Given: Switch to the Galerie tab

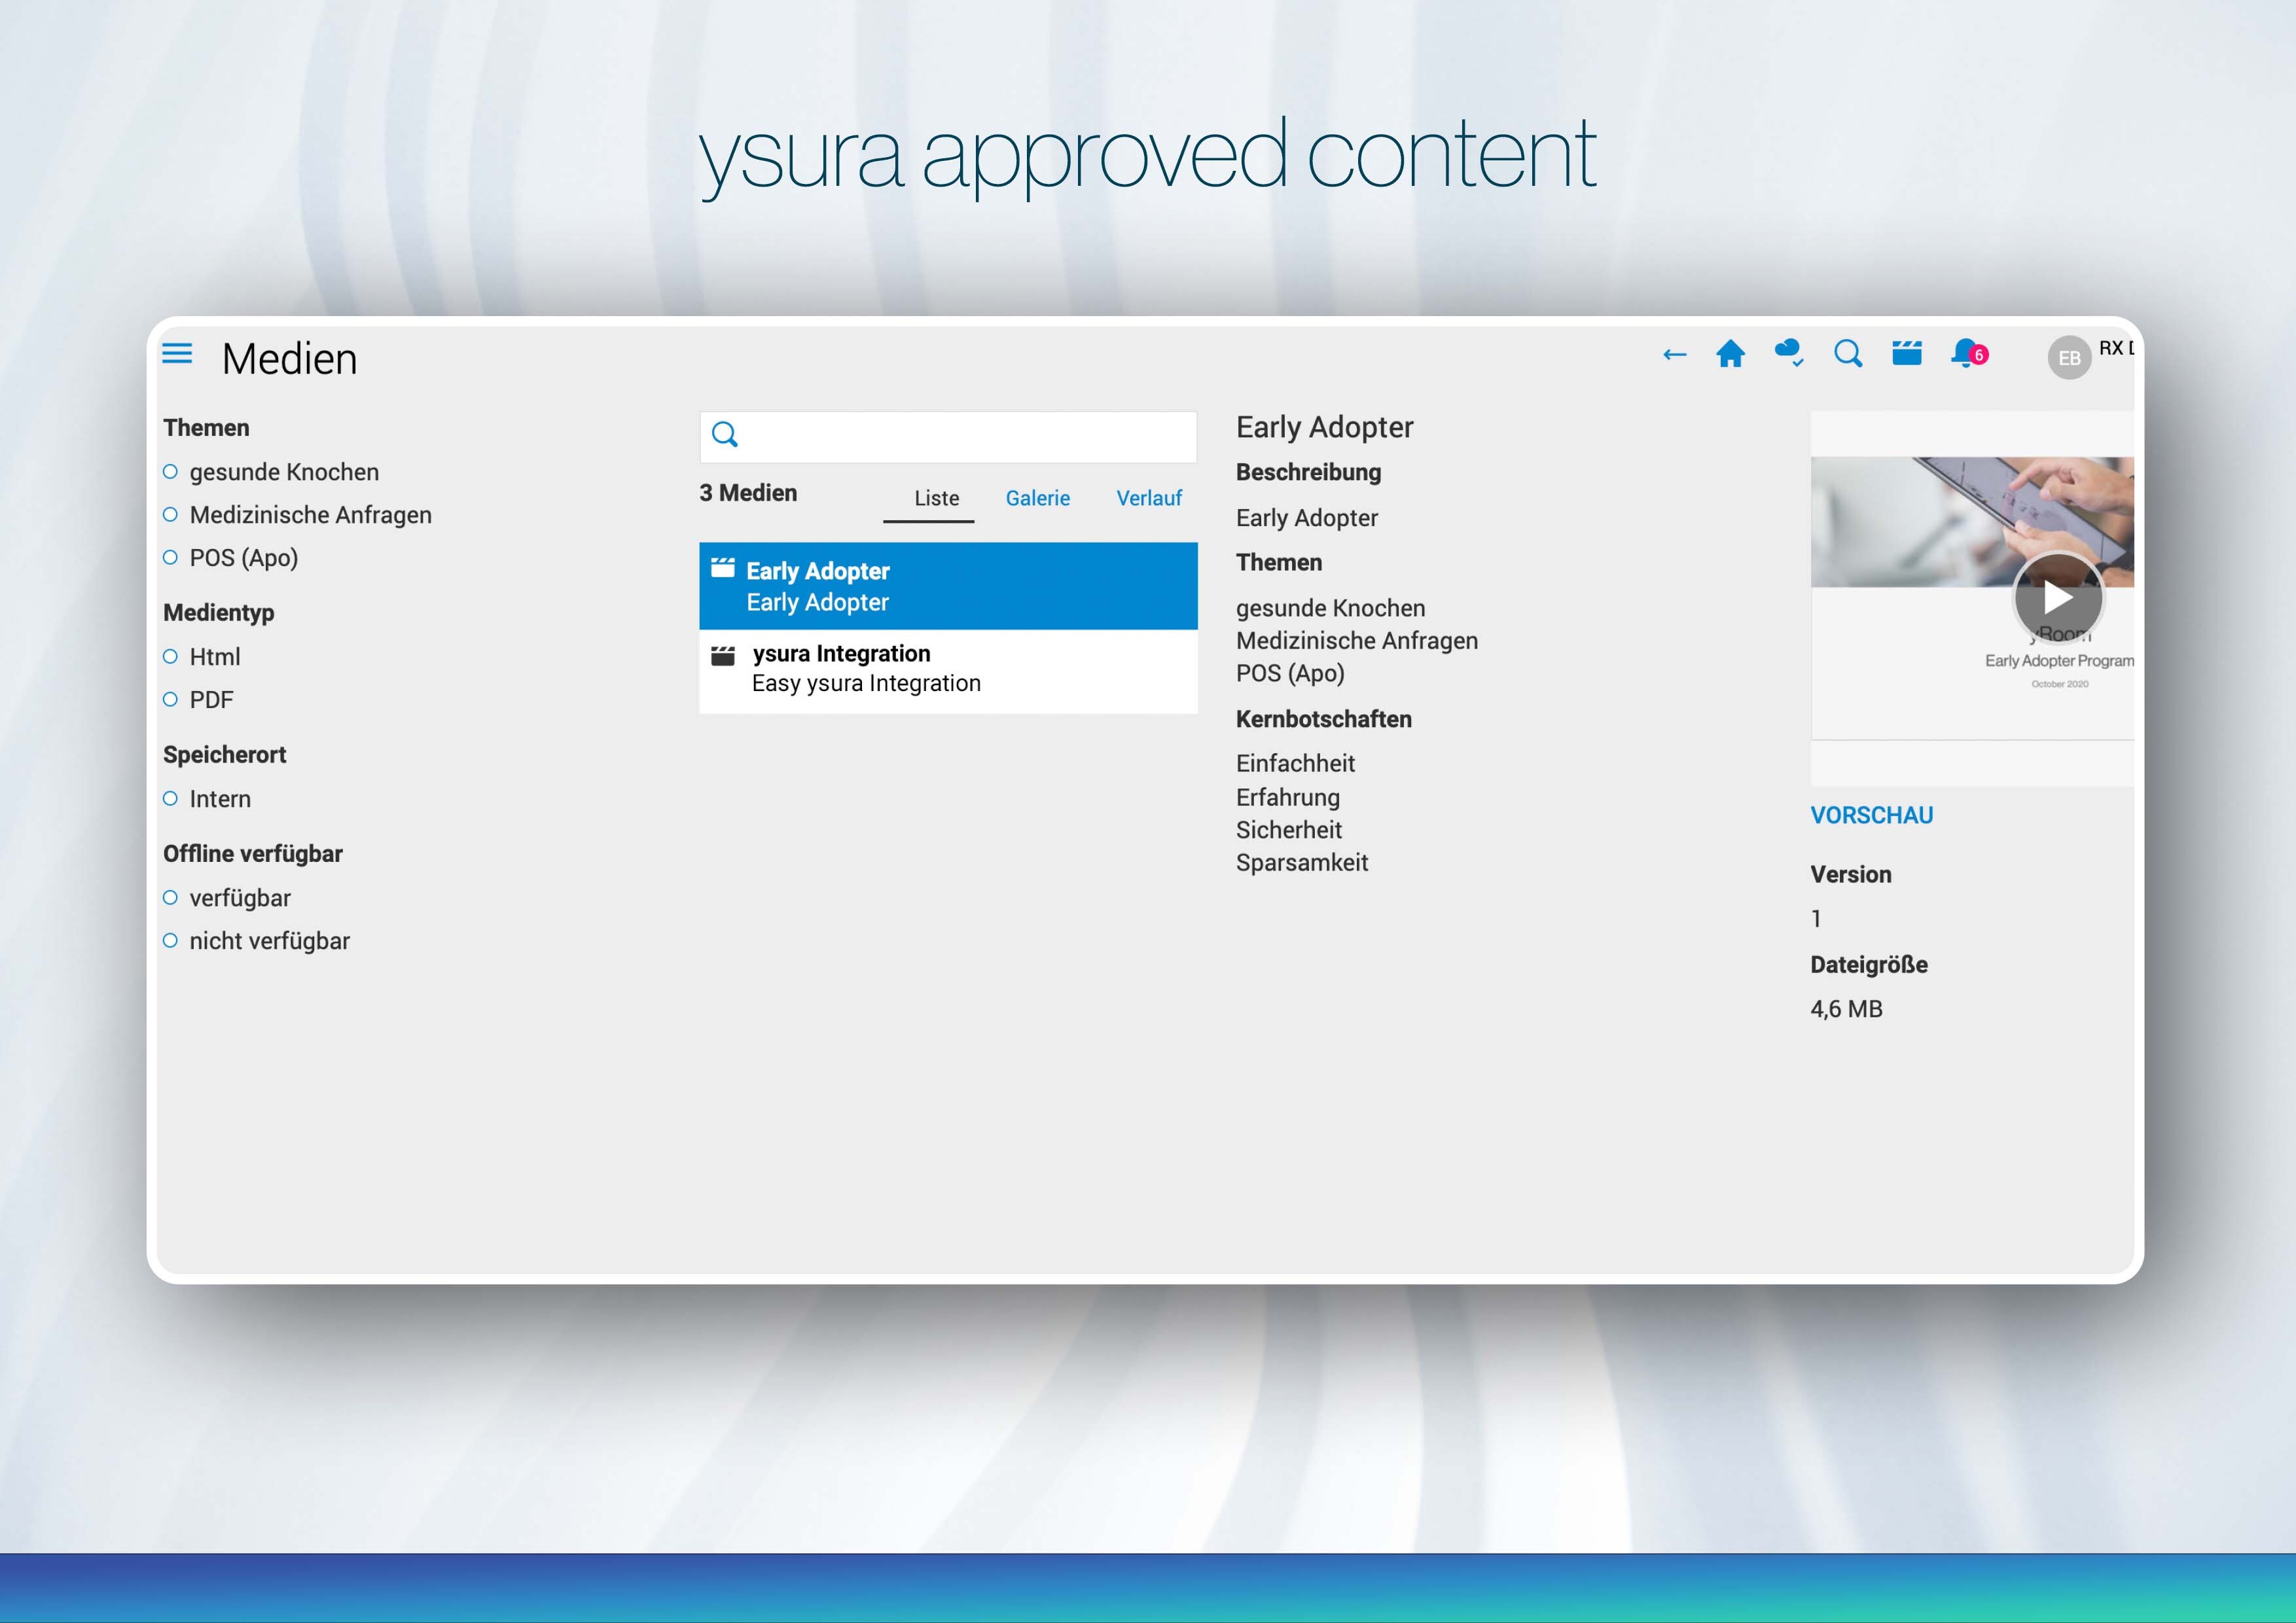Looking at the screenshot, I should pyautogui.click(x=1037, y=498).
